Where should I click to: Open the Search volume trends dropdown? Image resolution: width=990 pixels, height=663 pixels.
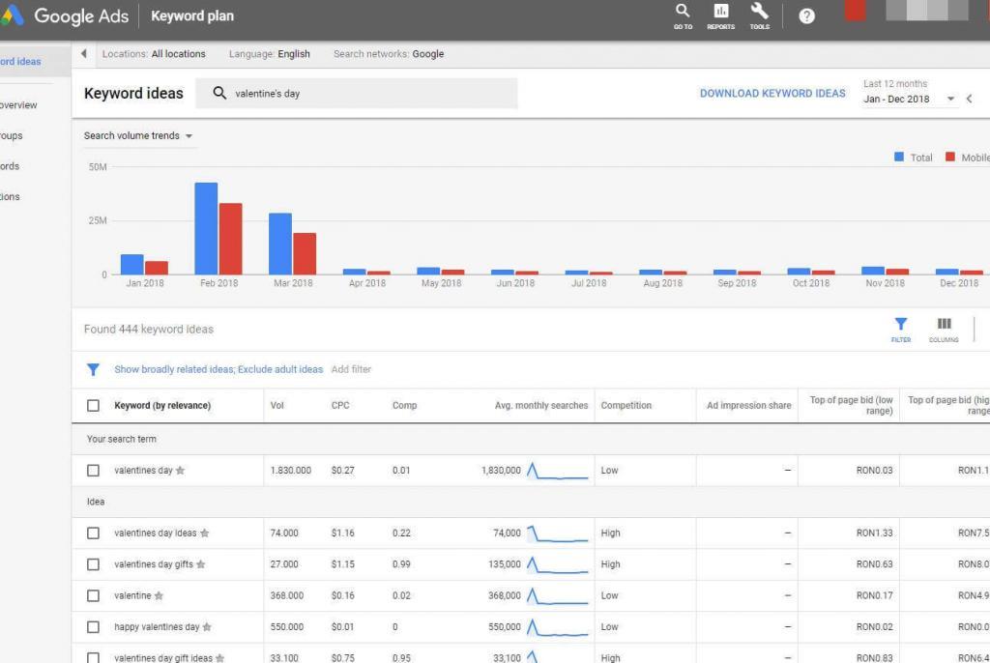coord(137,136)
